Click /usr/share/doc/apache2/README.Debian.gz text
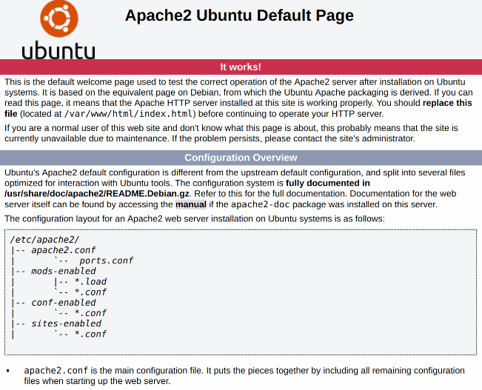This screenshot has height=390, width=482. click(x=97, y=194)
